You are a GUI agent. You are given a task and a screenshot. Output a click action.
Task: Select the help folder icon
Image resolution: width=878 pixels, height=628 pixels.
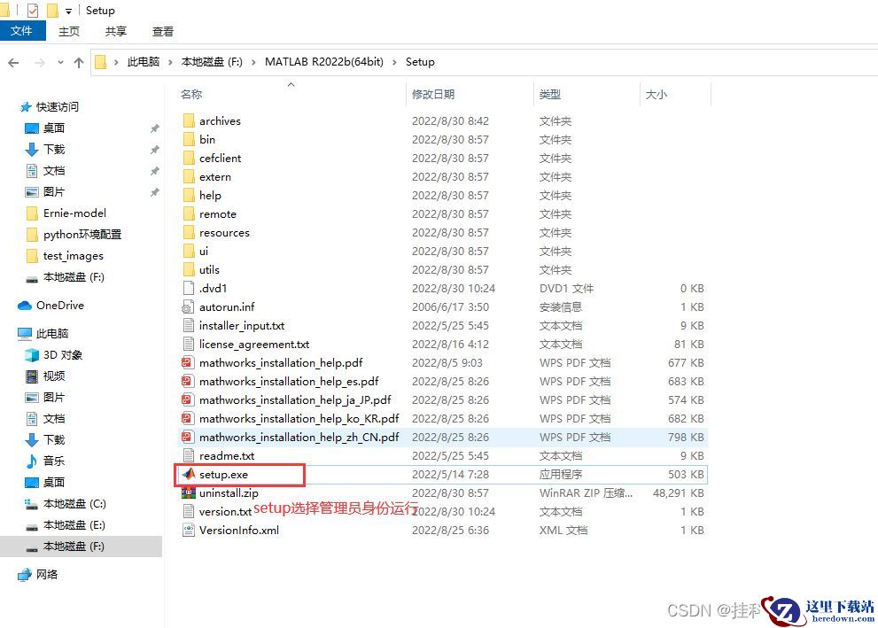pos(189,196)
